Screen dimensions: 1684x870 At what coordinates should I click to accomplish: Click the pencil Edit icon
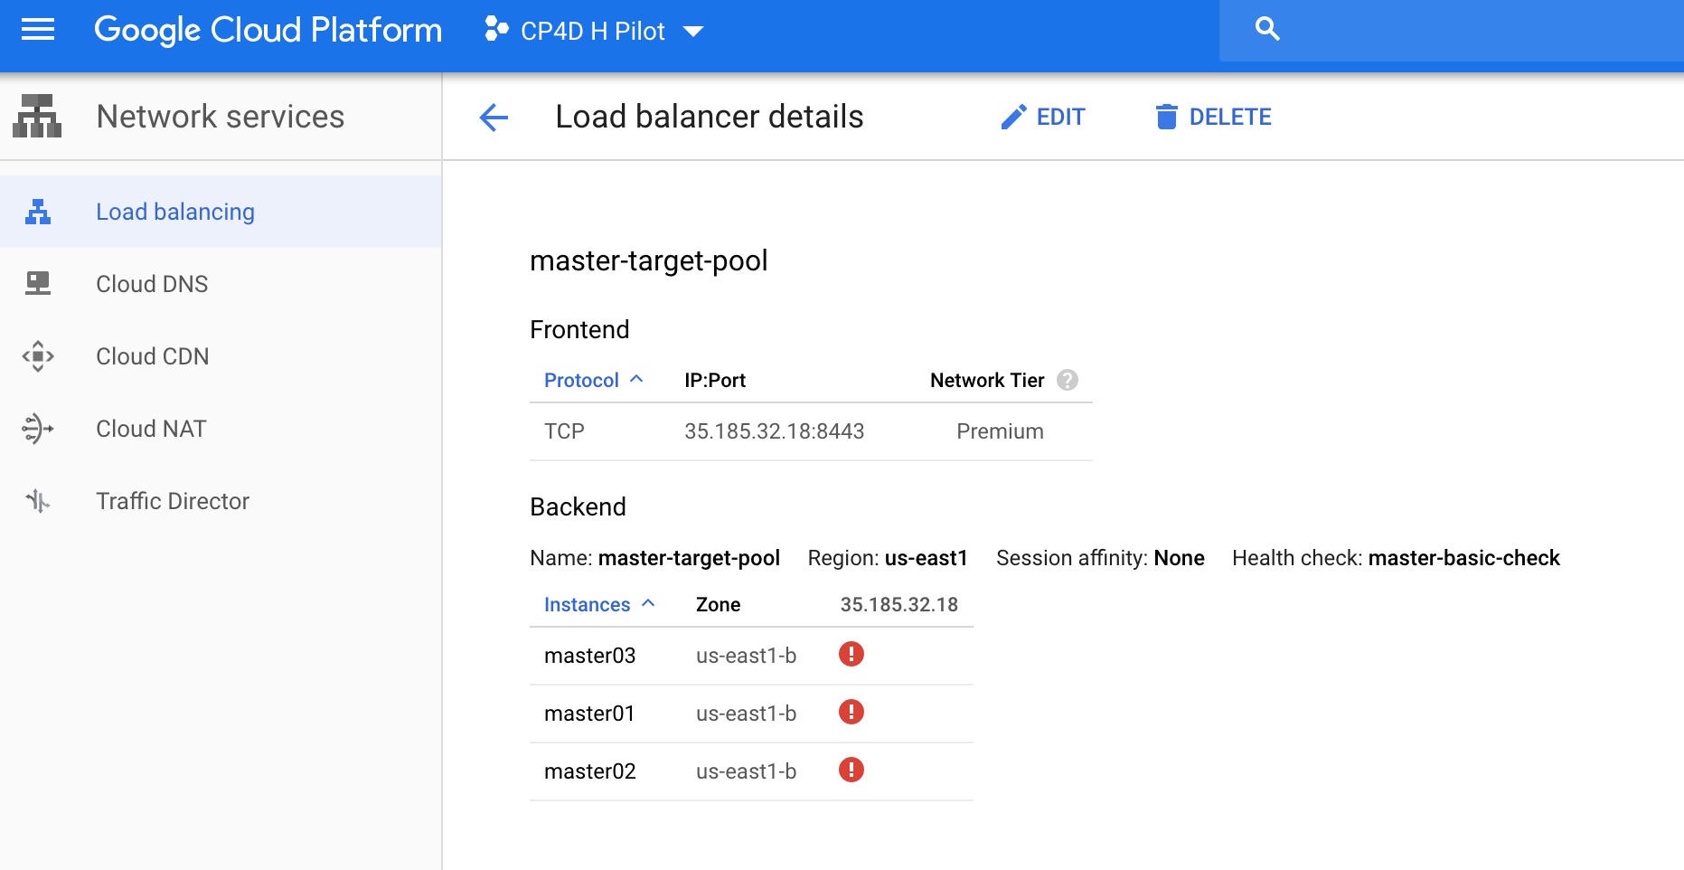coord(1013,117)
